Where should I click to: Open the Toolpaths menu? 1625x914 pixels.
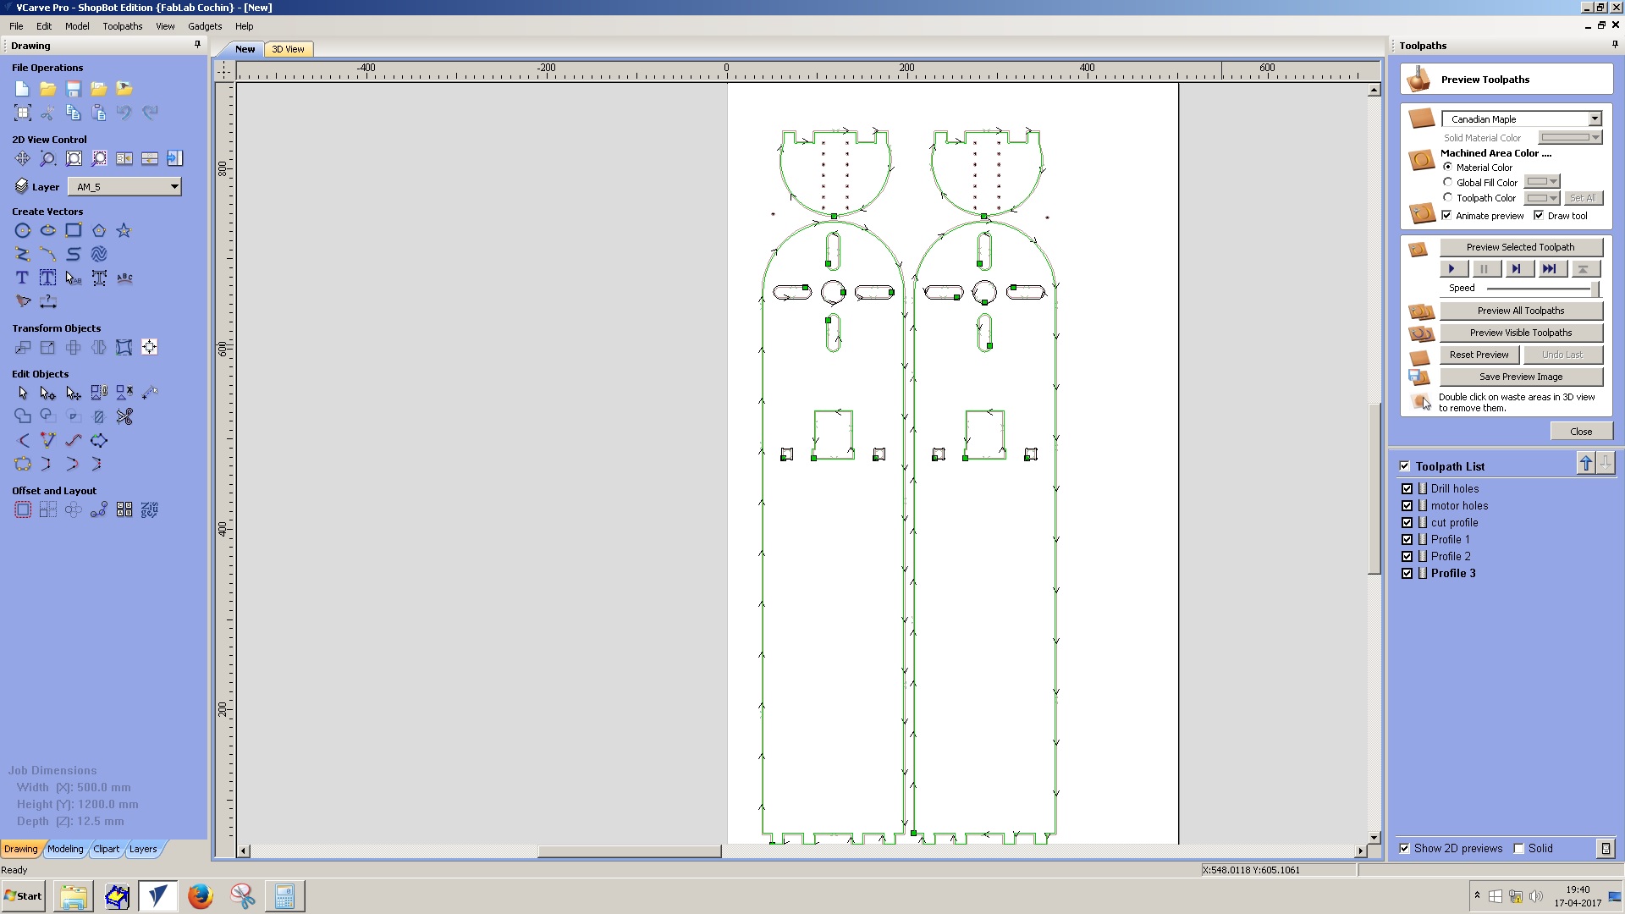pyautogui.click(x=122, y=26)
